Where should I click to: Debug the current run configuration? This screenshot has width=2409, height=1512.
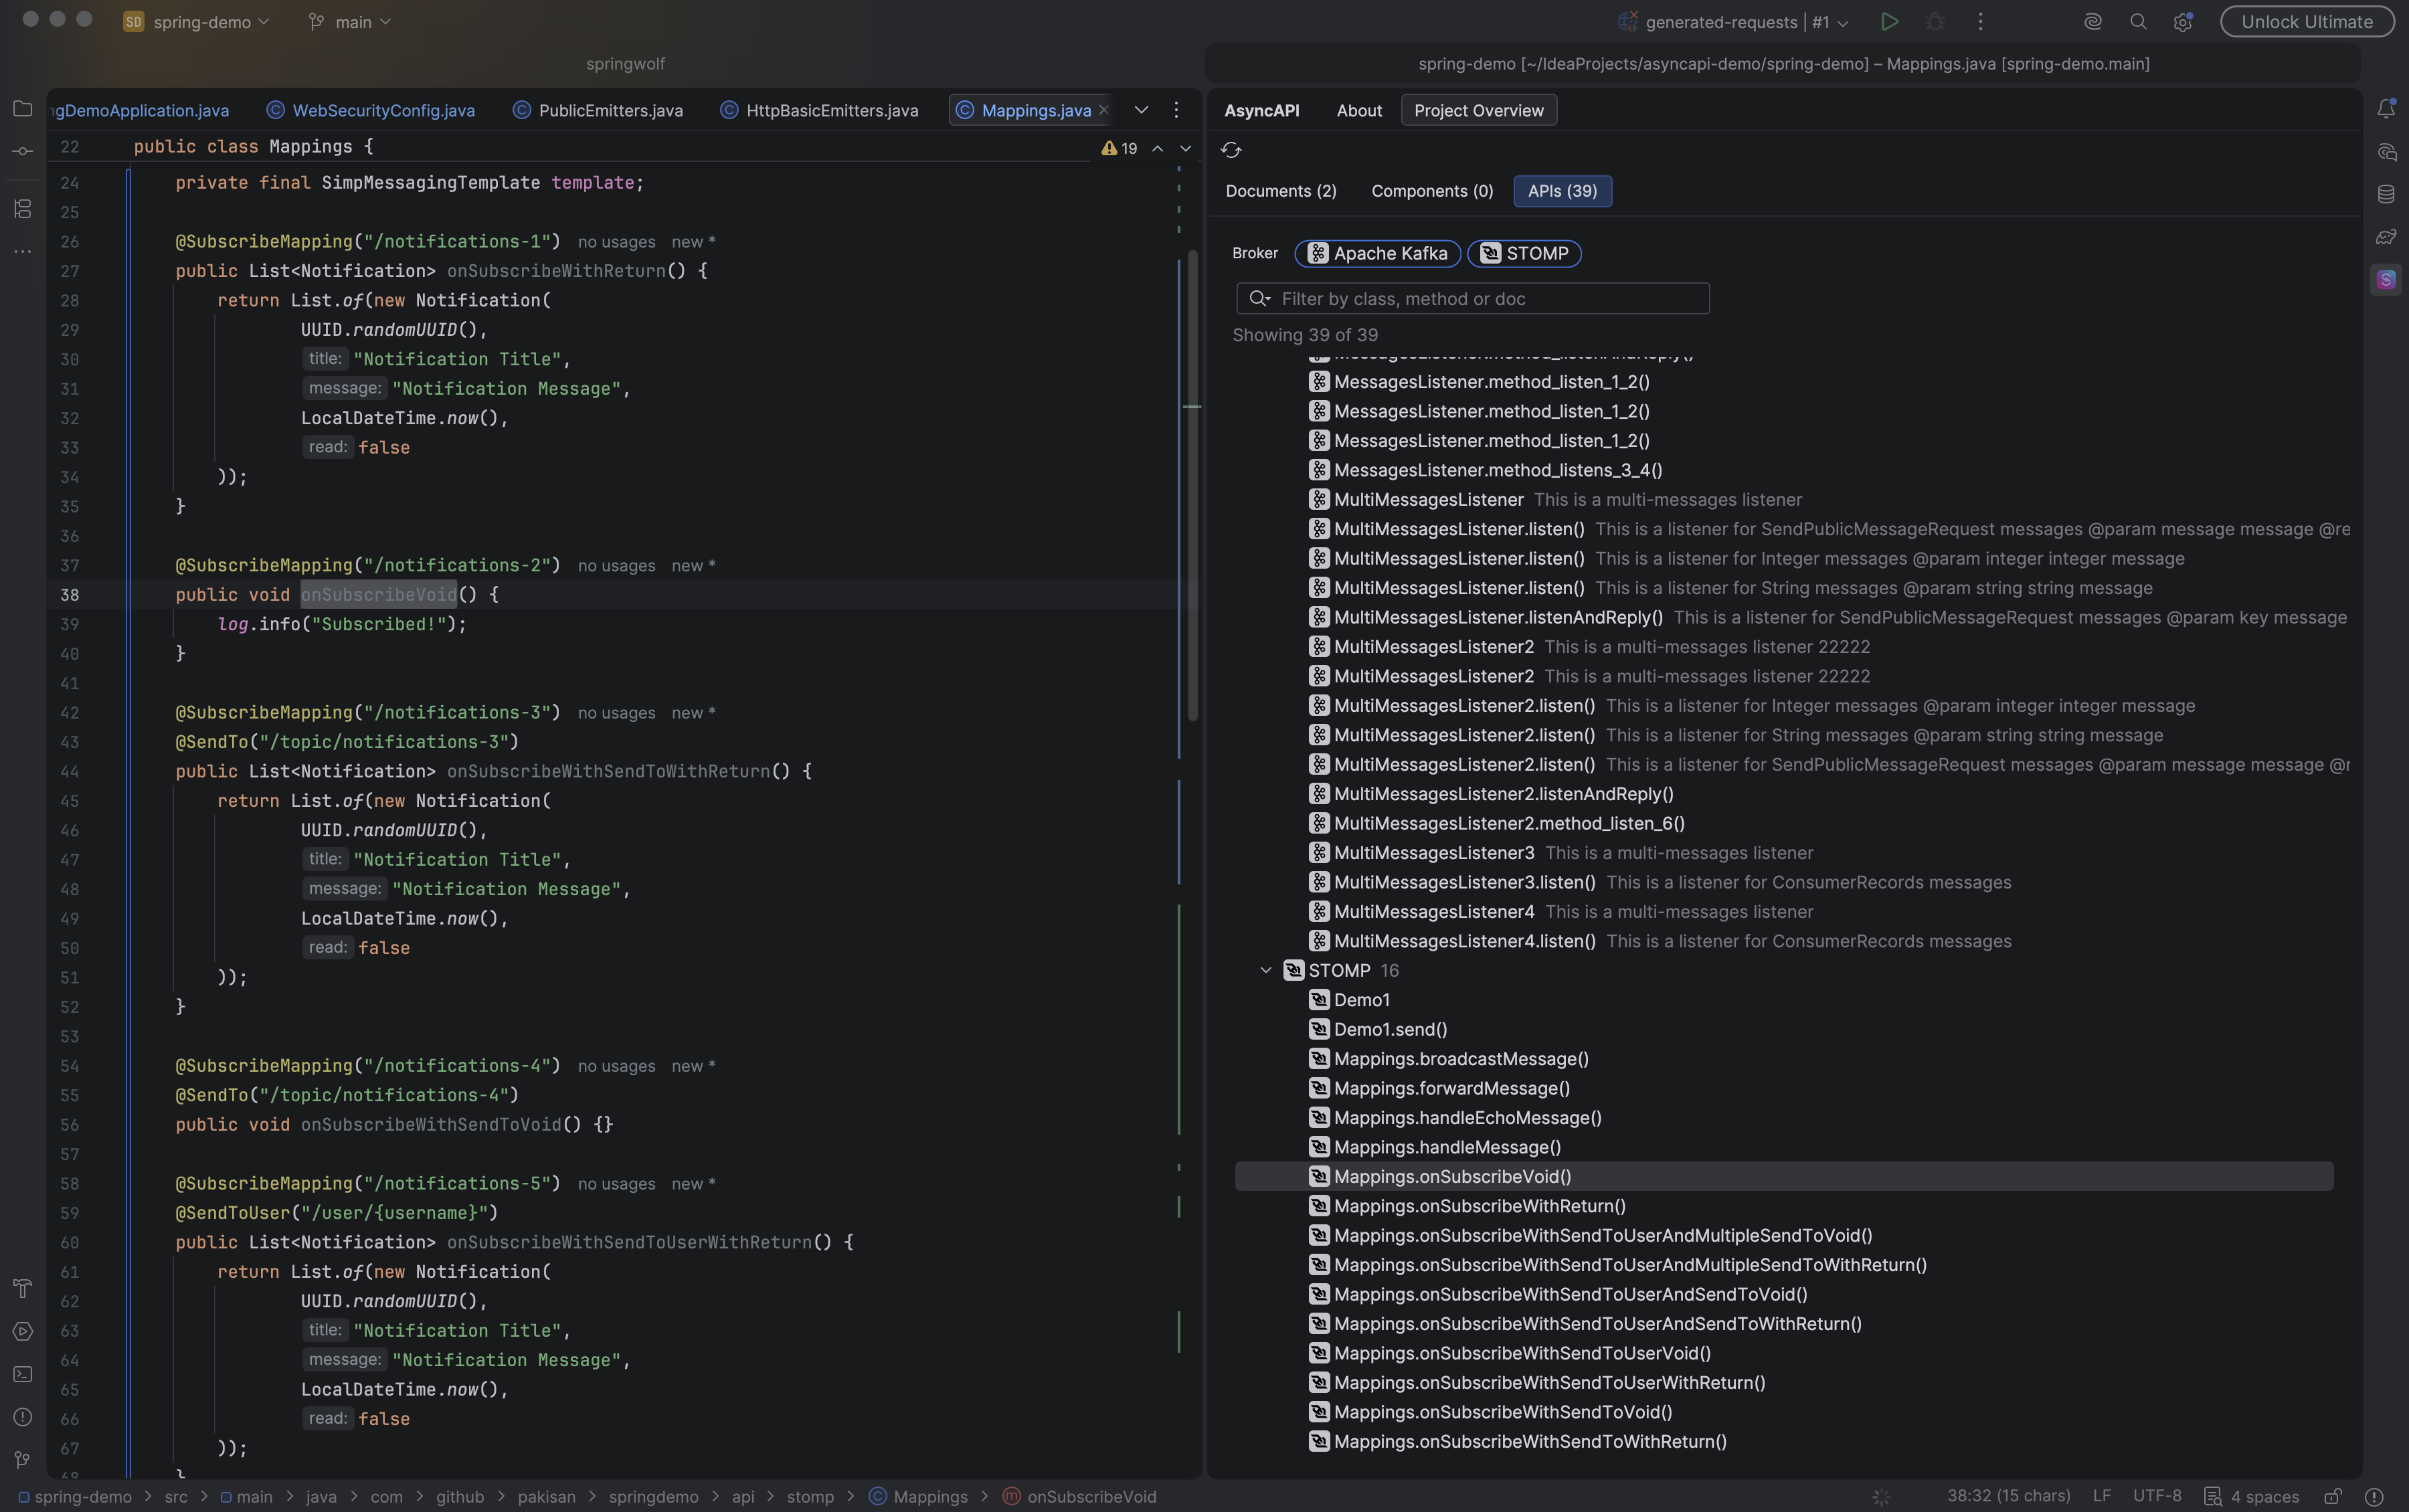tap(1935, 21)
